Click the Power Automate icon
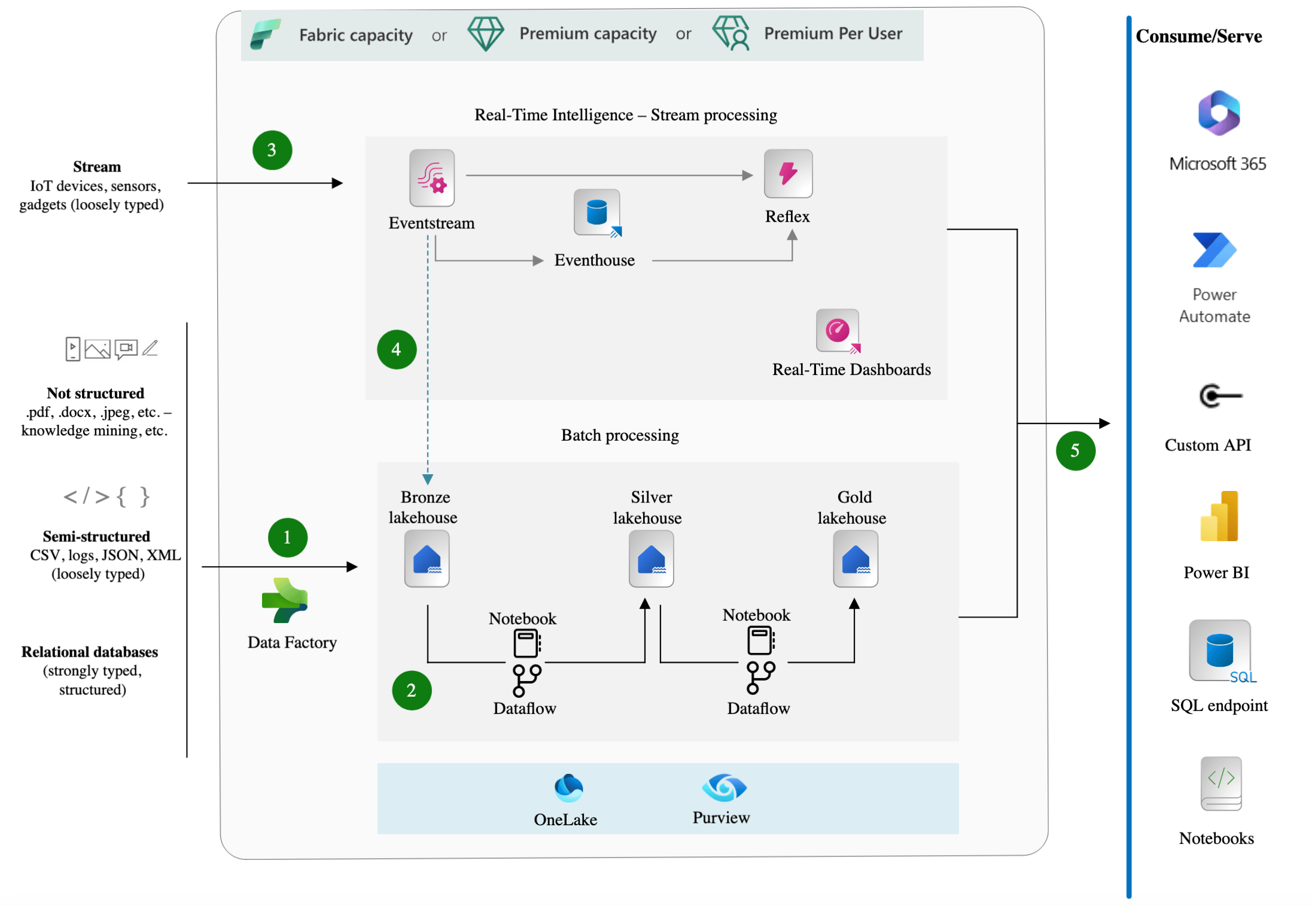 (x=1214, y=250)
